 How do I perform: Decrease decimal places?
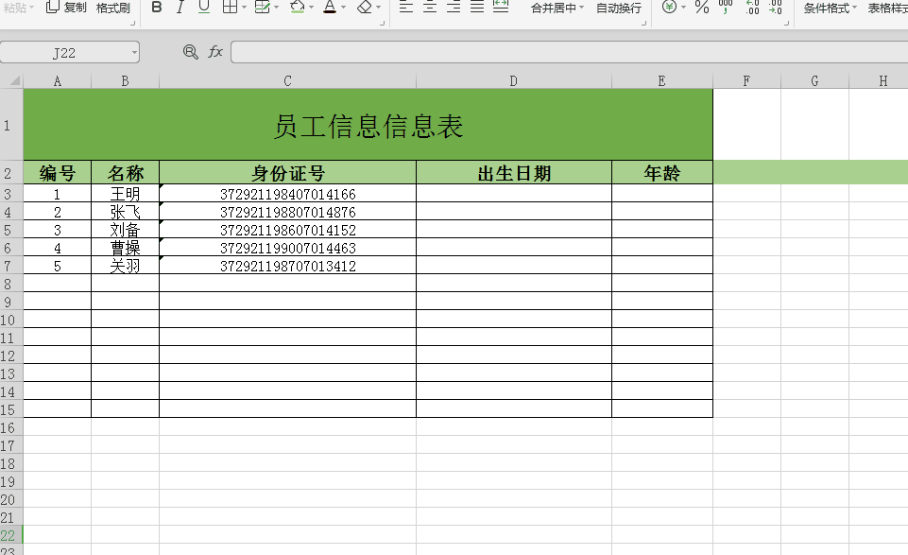[x=776, y=7]
